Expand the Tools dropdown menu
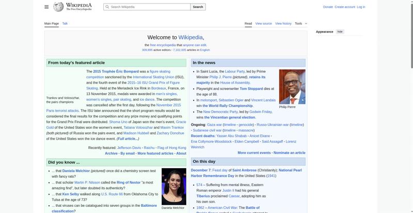 click(x=300, y=23)
